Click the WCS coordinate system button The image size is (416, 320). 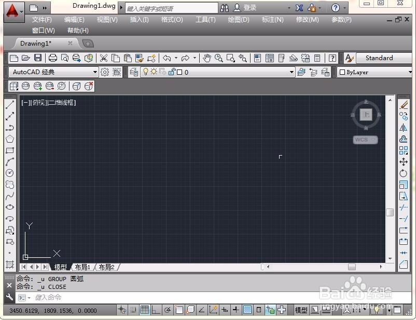[x=365, y=140]
